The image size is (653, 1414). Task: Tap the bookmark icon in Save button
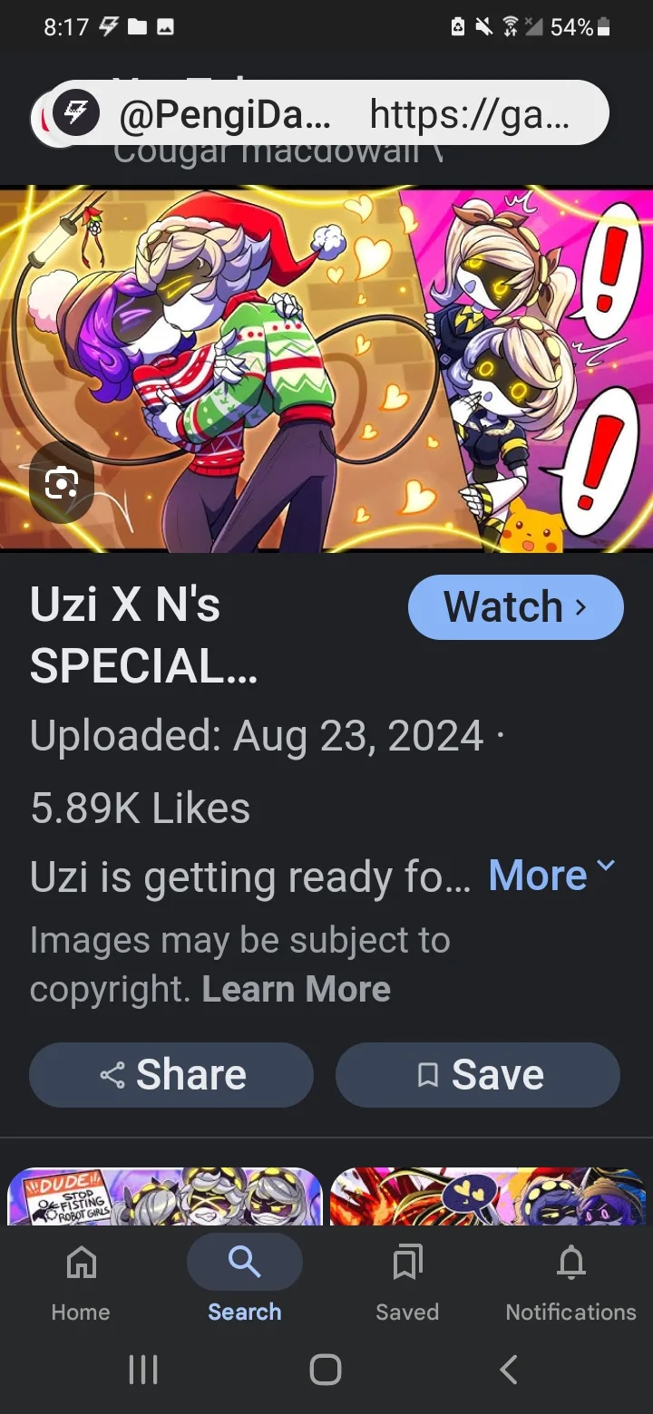coord(427,1075)
